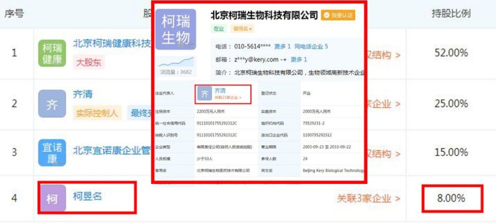
Task: Open 关联21家企业 link under 齐清
Action: 228,98
